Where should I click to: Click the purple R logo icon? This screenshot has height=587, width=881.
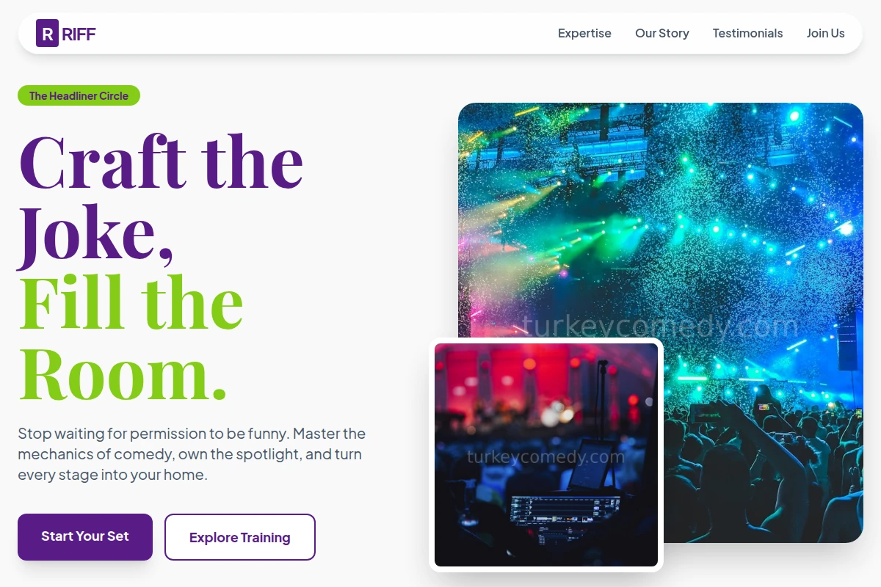click(x=47, y=33)
